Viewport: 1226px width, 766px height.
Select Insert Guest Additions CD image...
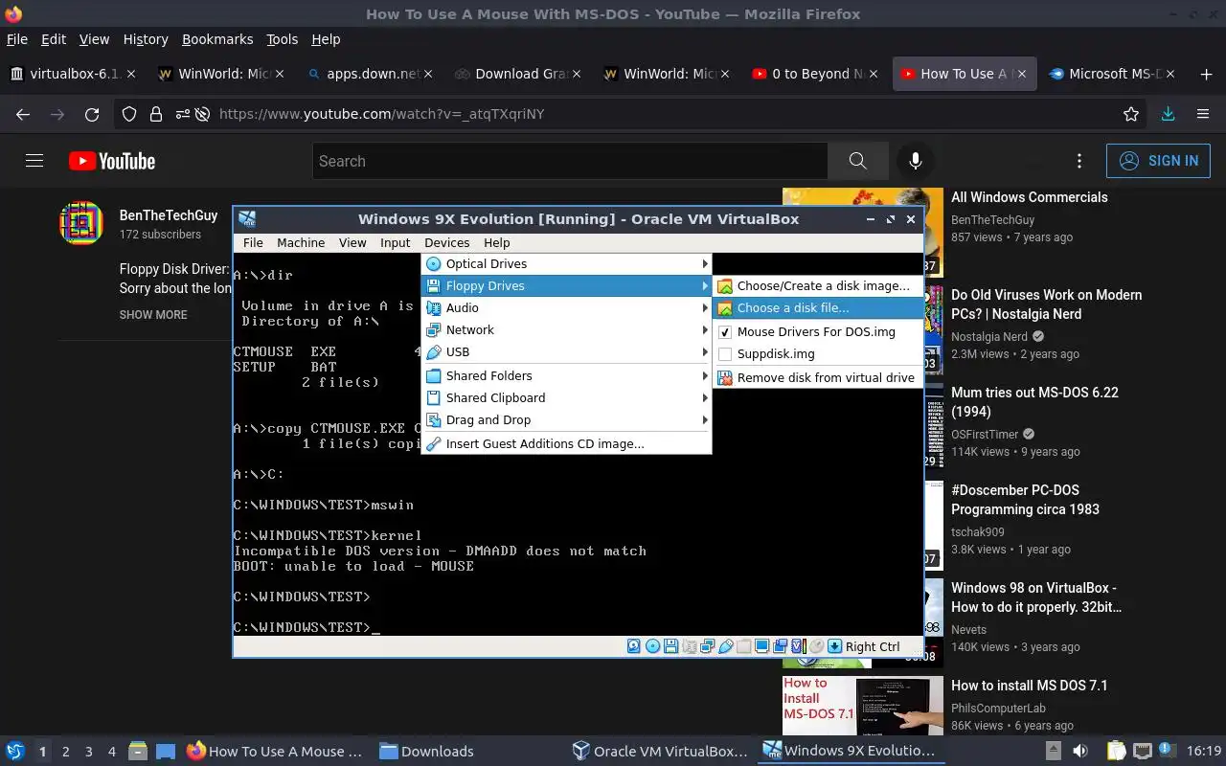tap(566, 443)
